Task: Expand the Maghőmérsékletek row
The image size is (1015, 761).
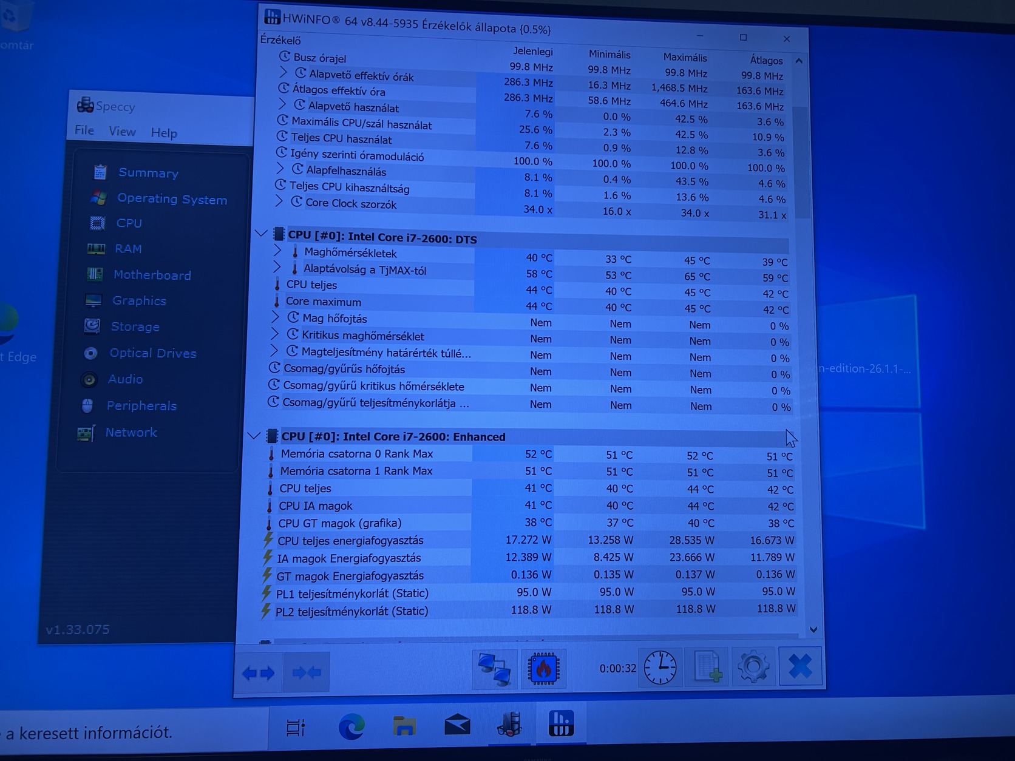Action: click(x=277, y=250)
